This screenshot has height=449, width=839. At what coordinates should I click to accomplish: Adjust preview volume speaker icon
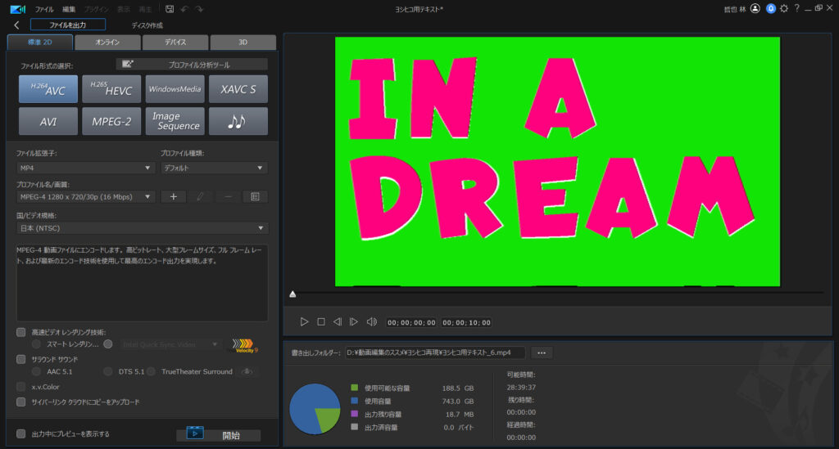[371, 322]
